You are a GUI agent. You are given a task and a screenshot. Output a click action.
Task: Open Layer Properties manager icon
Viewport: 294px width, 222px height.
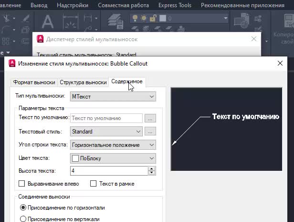(115, 22)
